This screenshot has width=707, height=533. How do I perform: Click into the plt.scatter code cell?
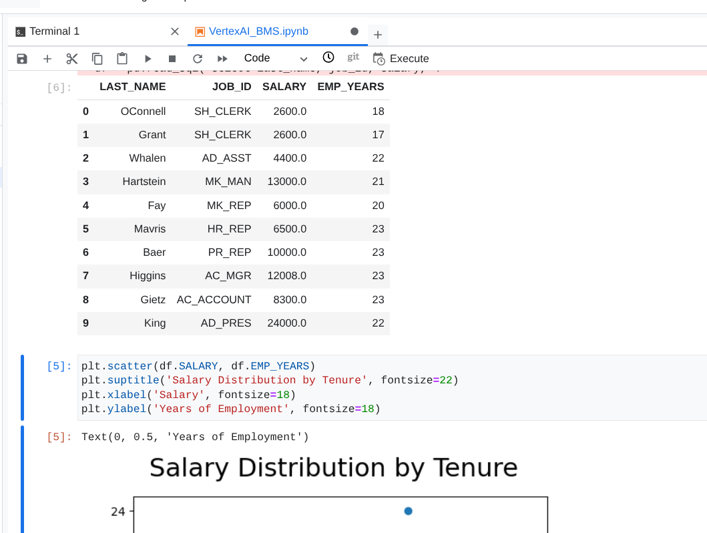point(392,388)
